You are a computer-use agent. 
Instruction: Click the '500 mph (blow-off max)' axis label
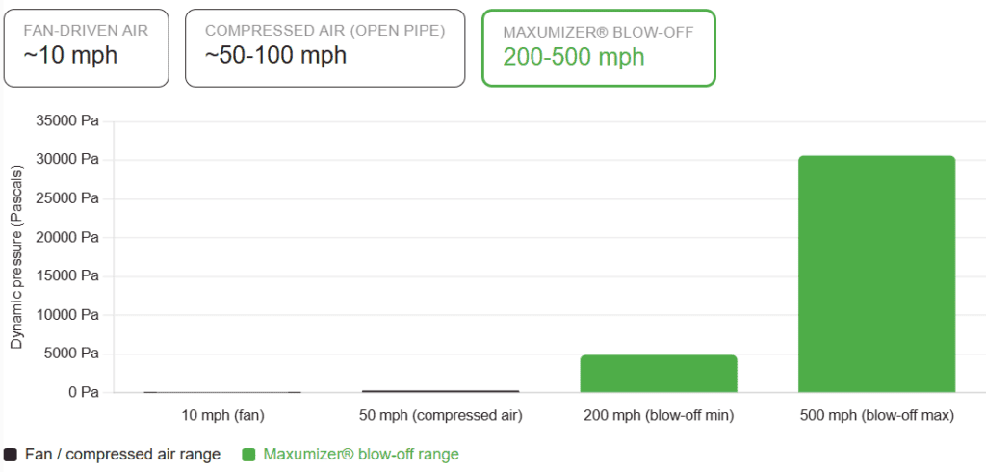(x=876, y=416)
